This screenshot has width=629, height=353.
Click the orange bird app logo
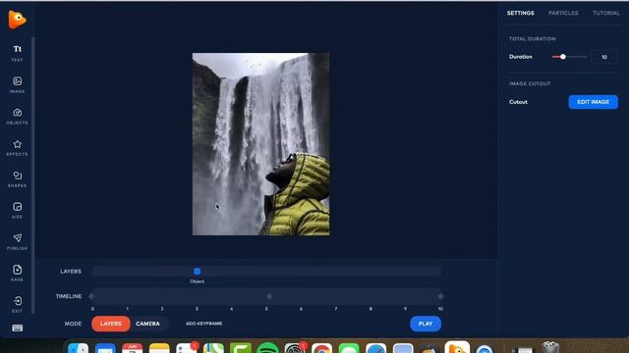coord(17,20)
